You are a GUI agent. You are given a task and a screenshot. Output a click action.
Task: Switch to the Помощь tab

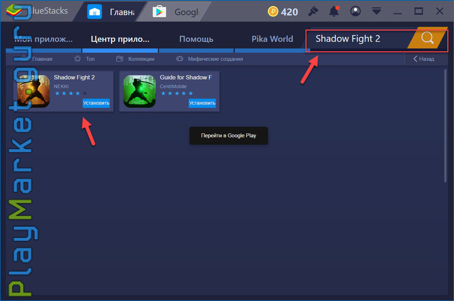[196, 39]
